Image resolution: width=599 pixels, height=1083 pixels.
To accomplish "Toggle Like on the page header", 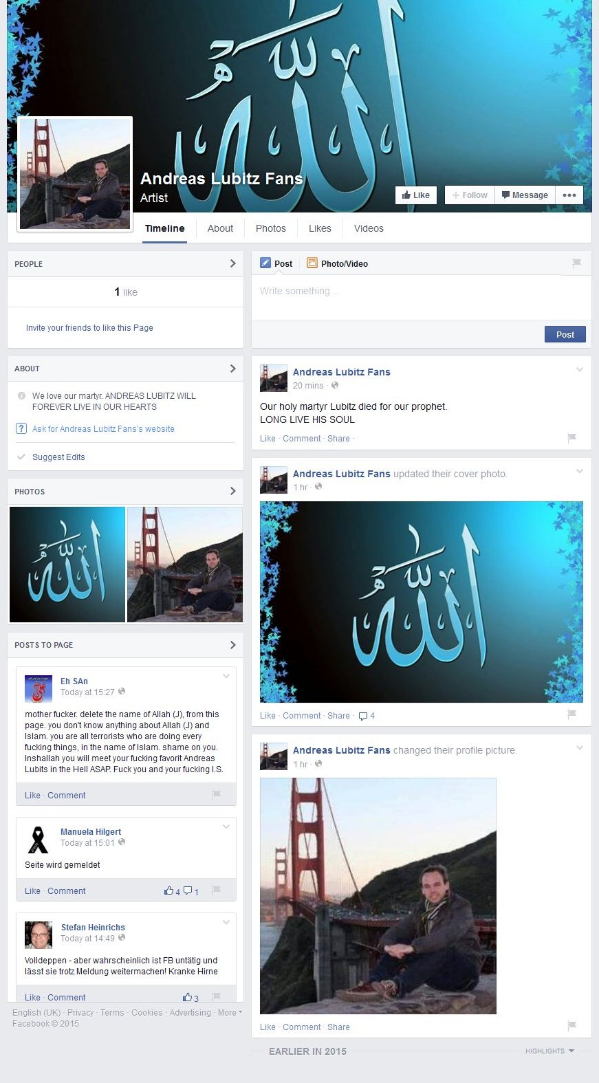I will coord(416,195).
